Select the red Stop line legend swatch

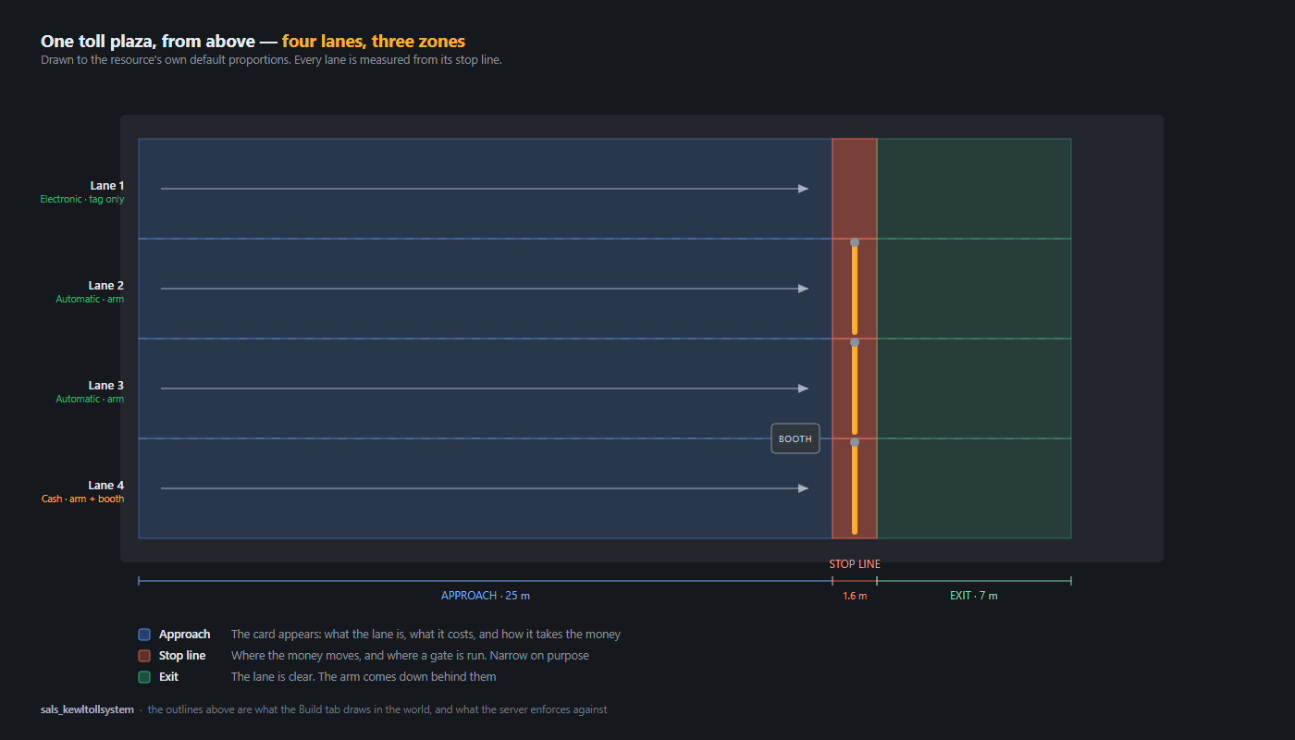pyautogui.click(x=144, y=656)
